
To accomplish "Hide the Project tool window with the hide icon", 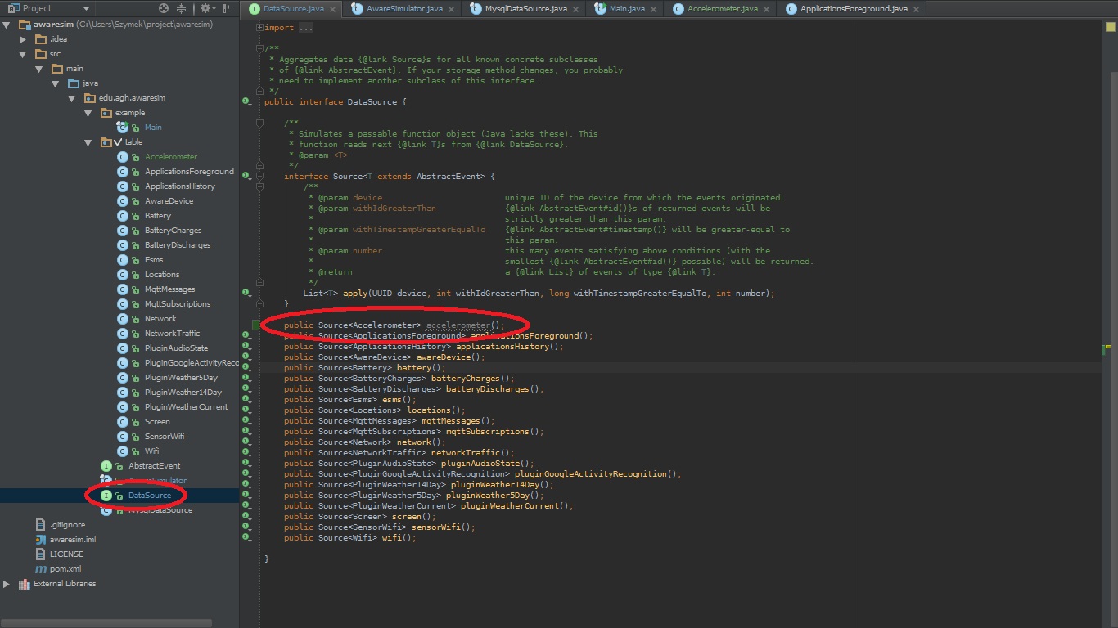I will coord(228,8).
